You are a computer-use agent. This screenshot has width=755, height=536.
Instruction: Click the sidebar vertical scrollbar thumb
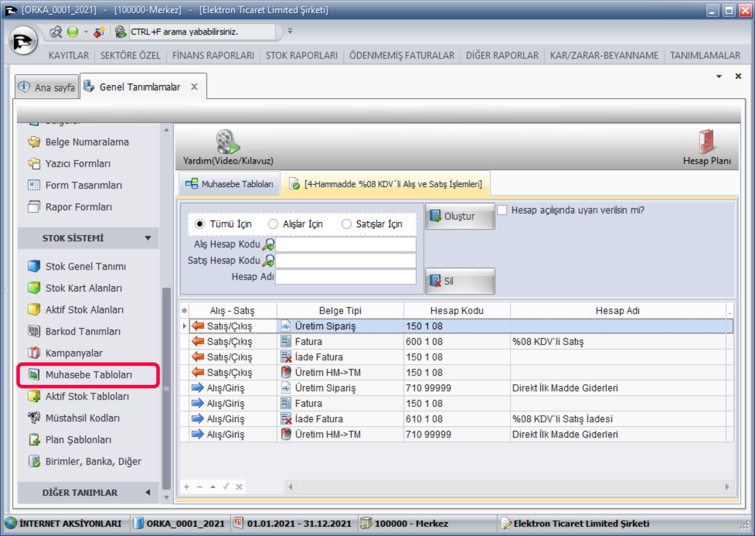click(x=166, y=388)
